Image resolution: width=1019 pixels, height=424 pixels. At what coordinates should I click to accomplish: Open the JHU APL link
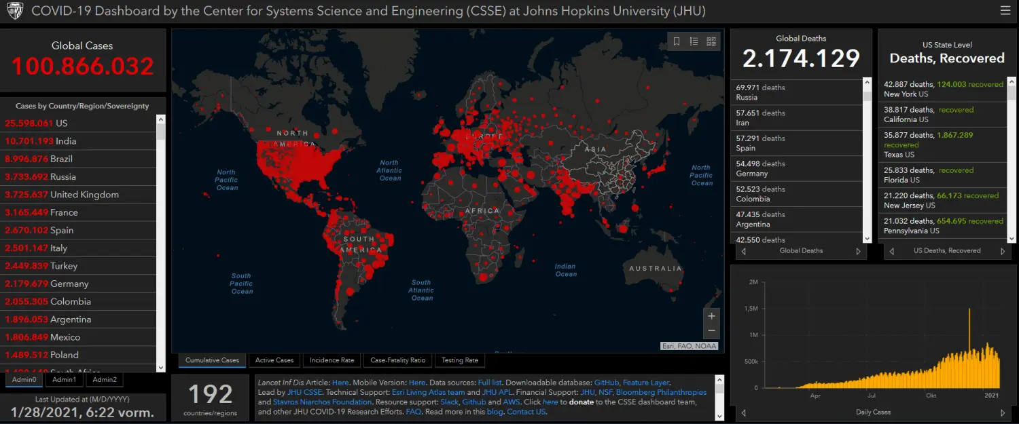[x=498, y=392]
